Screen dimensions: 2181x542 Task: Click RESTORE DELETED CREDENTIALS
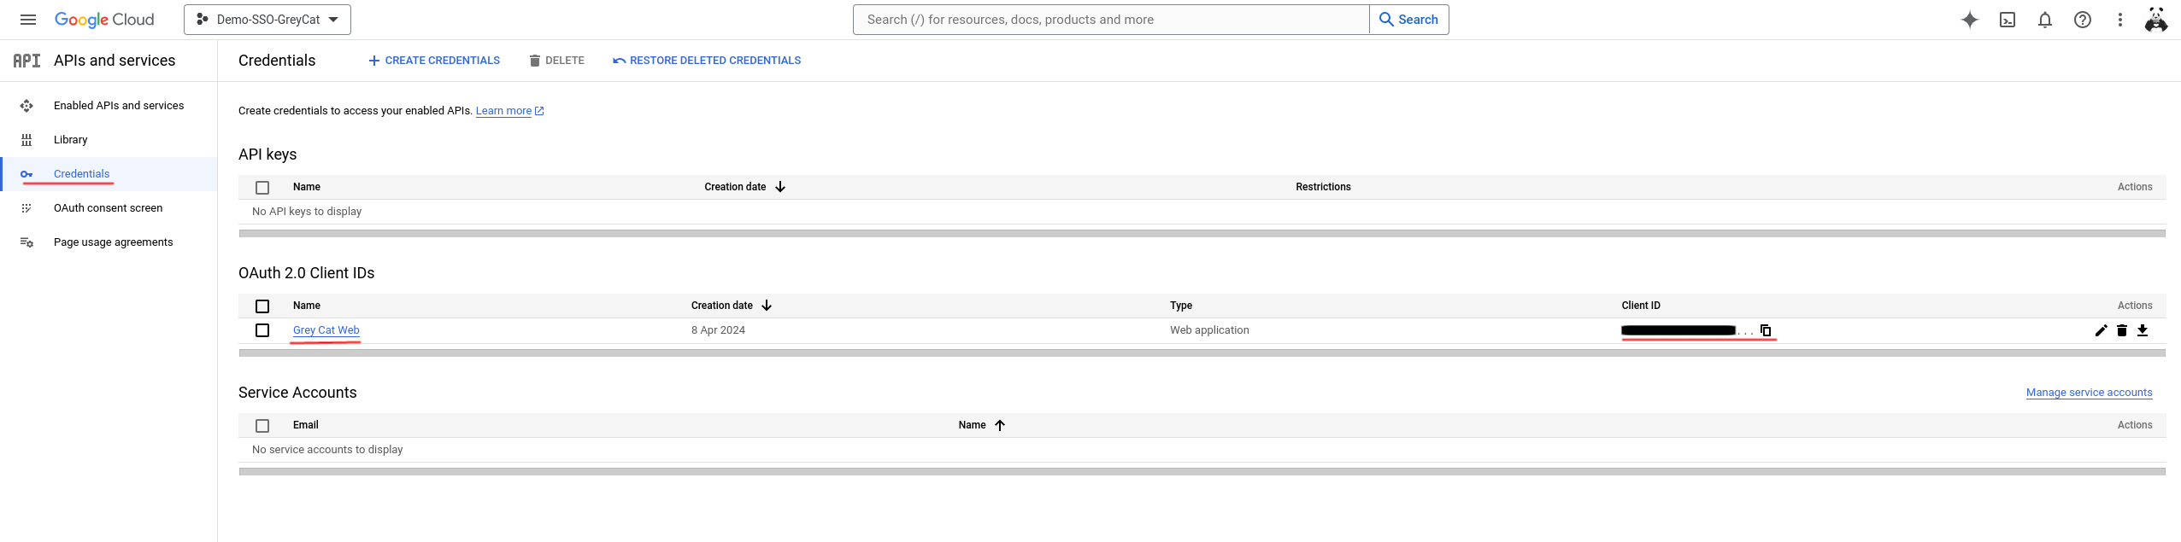707,61
